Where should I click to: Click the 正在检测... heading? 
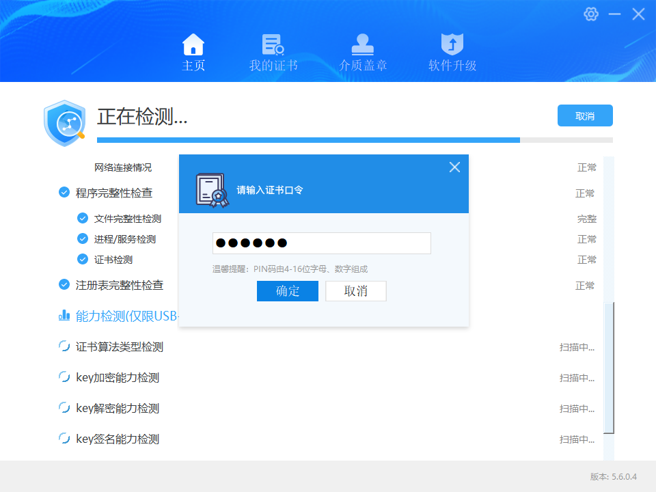point(142,116)
